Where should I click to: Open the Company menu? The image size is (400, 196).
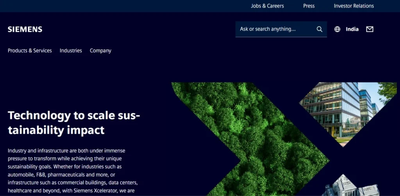(100, 51)
